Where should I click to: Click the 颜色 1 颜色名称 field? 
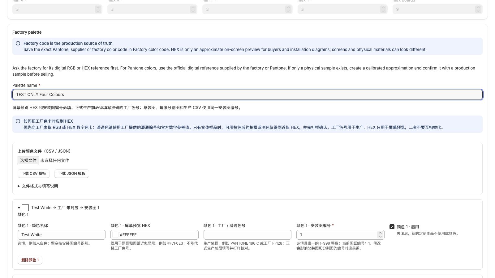[62, 235]
